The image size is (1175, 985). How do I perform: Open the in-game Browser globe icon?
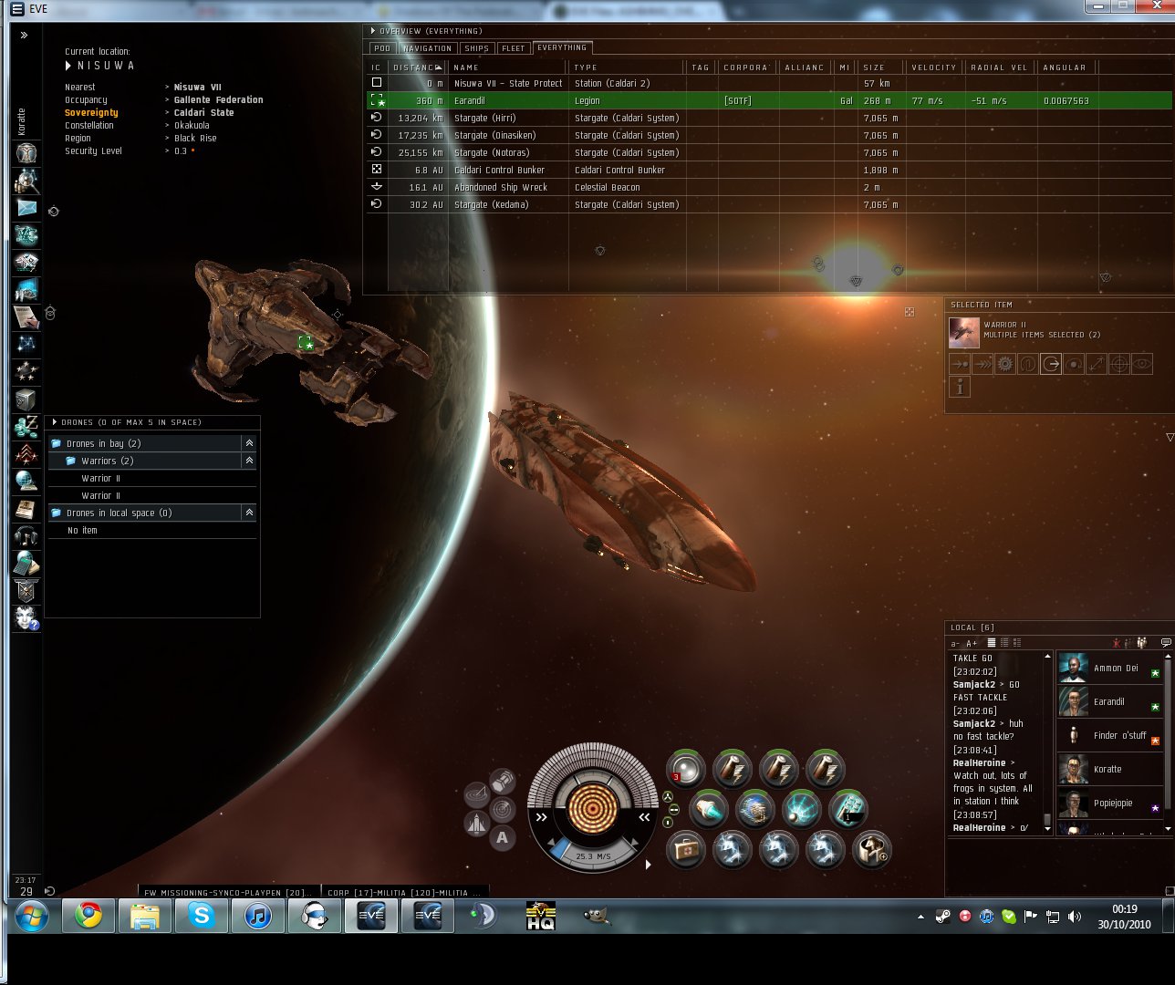click(26, 482)
